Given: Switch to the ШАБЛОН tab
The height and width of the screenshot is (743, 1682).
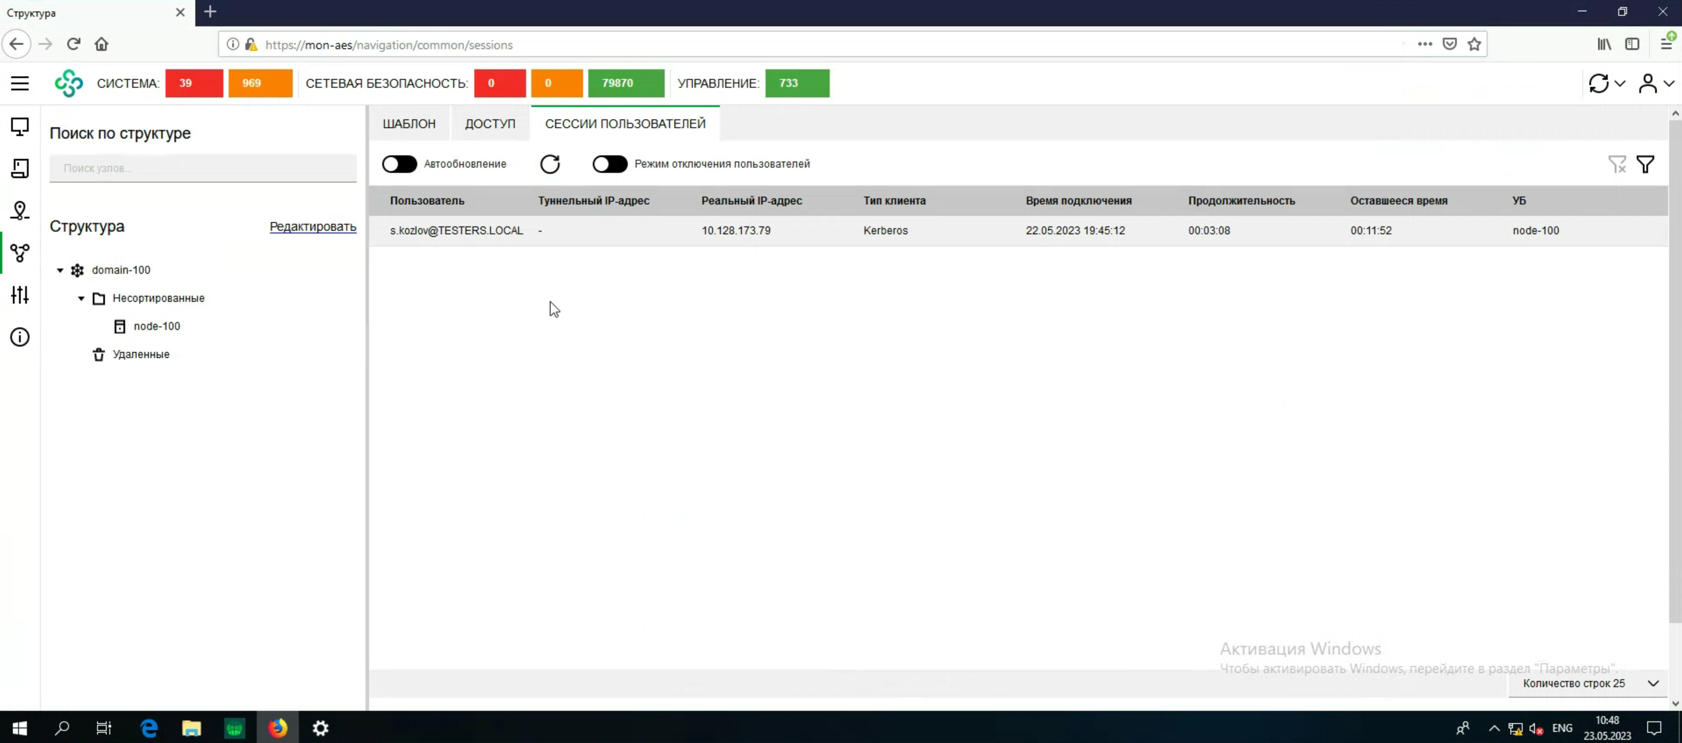Looking at the screenshot, I should [x=409, y=123].
